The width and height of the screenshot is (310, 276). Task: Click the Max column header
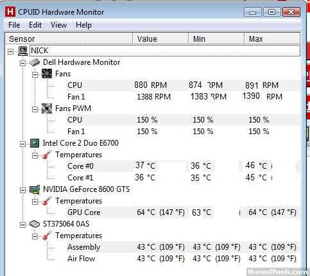(272, 39)
